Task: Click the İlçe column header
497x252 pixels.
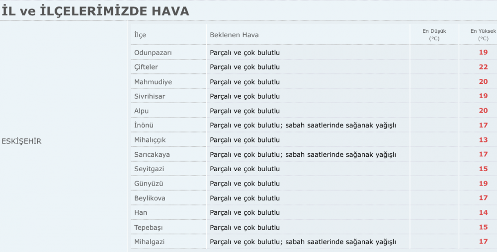Action: pos(140,35)
